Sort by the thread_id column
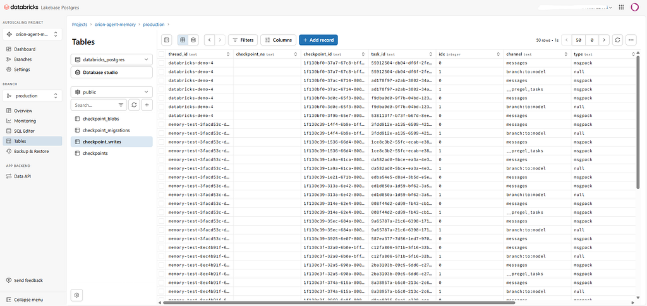647x306 pixels. [227, 54]
